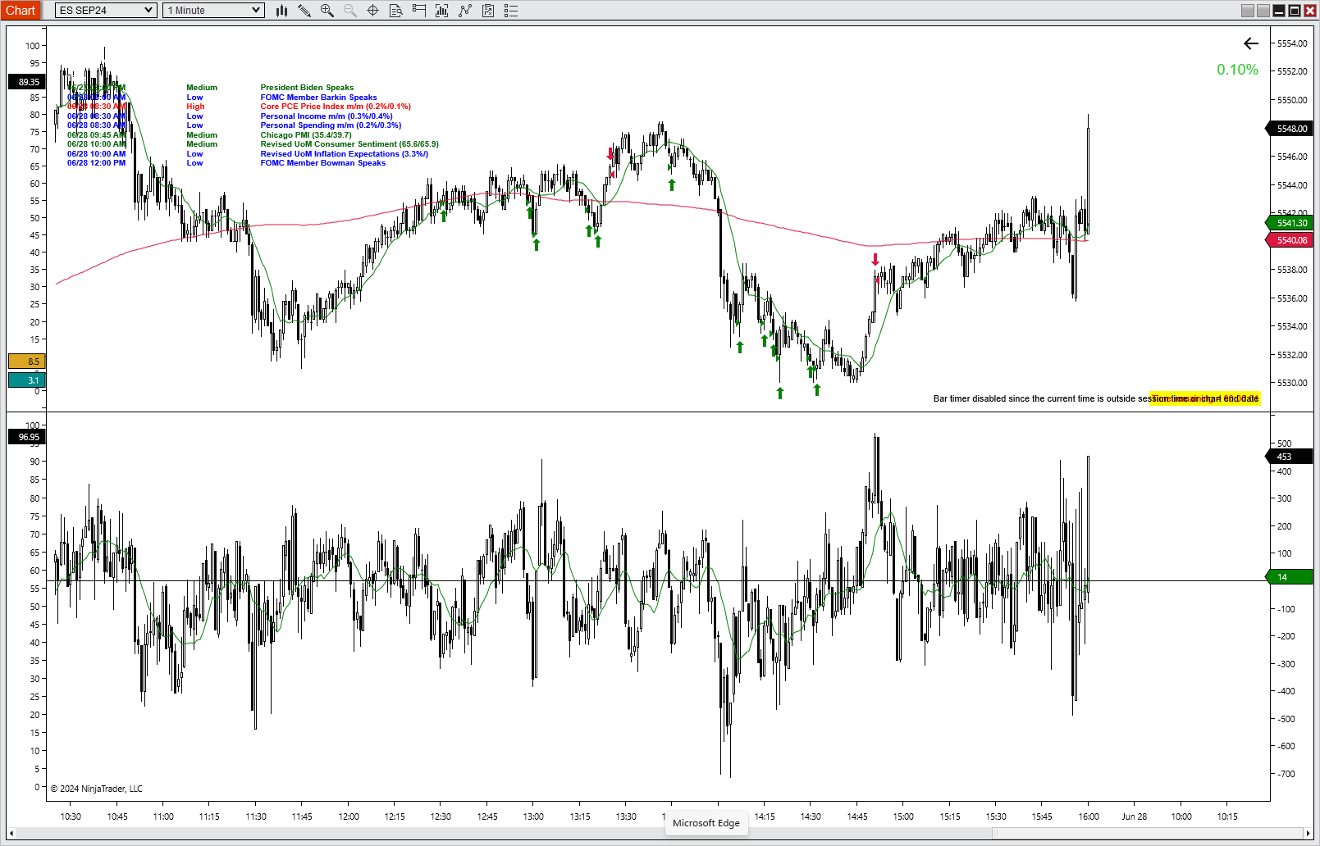Open the data box icon
Viewport: 1320px width, 846px height.
pyautogui.click(x=395, y=11)
